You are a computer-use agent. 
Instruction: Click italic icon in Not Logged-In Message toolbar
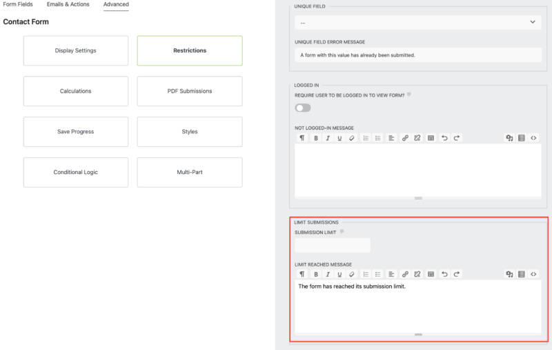[328, 138]
